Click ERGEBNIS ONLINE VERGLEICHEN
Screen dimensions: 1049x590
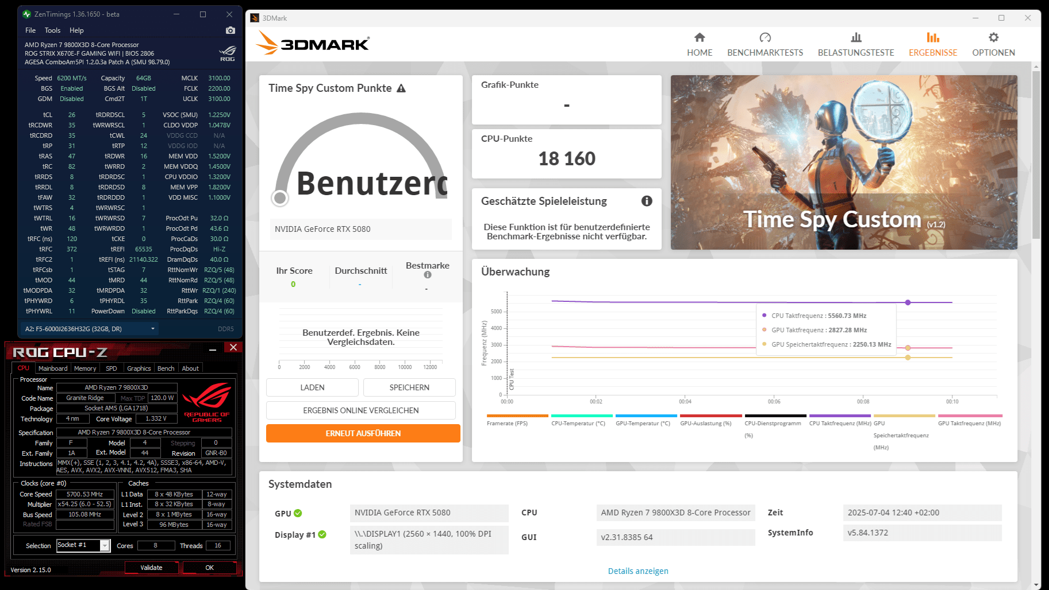(x=361, y=410)
